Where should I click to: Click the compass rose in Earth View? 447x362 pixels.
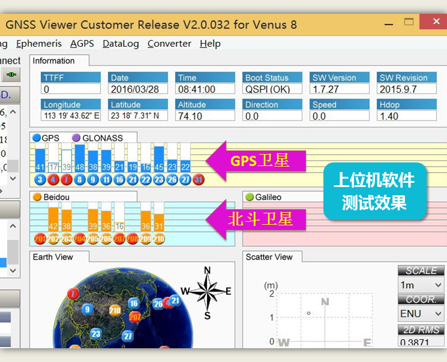tap(208, 292)
